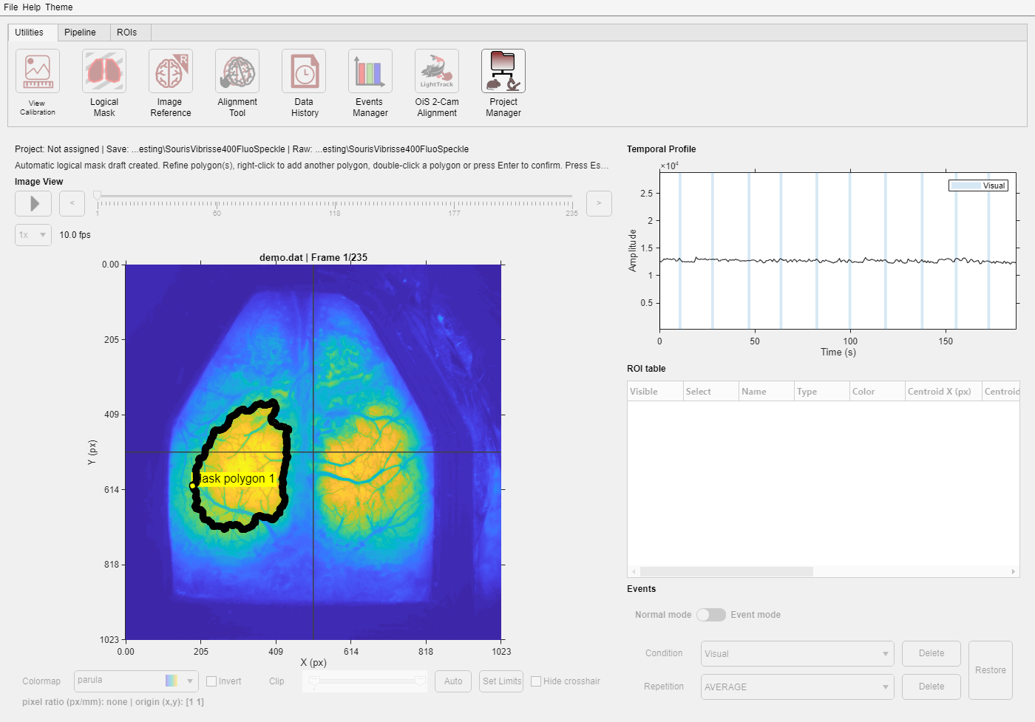Toggle the Invert colormap checkbox
The image size is (1035, 722).
211,681
